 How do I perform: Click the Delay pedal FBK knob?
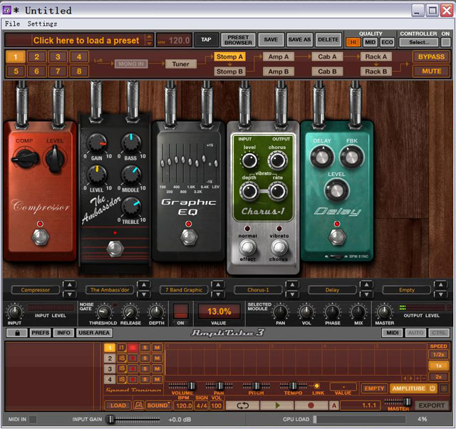pyautogui.click(x=351, y=157)
